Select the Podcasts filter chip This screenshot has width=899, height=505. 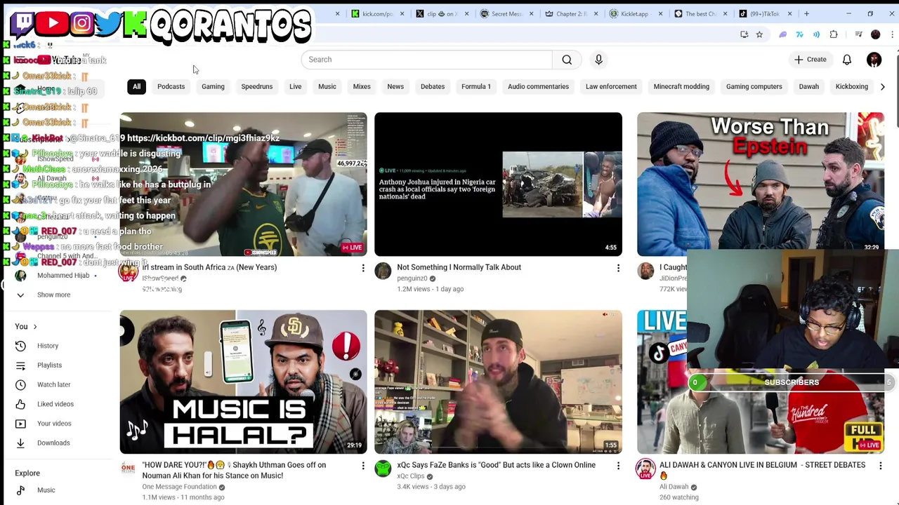[171, 87]
